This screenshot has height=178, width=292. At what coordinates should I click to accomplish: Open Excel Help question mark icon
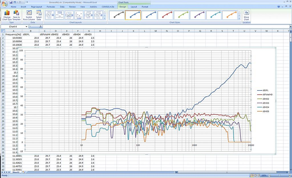[279, 7]
